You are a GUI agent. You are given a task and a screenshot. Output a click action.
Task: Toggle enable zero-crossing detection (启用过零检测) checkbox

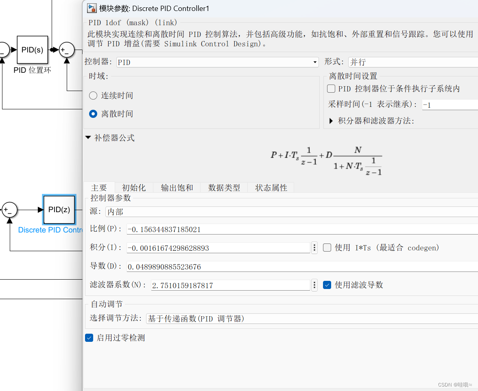(x=89, y=338)
